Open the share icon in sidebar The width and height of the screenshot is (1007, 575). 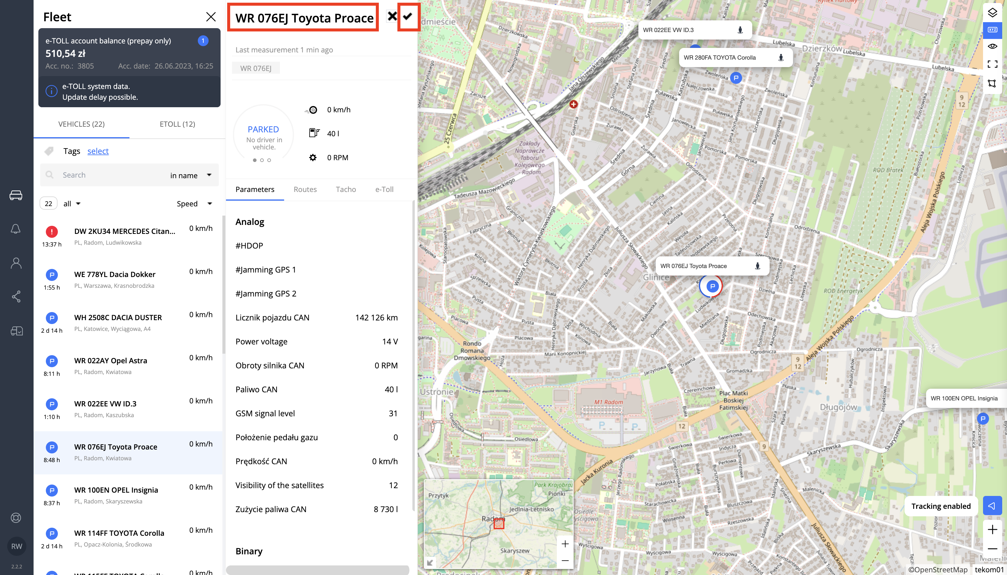16,296
